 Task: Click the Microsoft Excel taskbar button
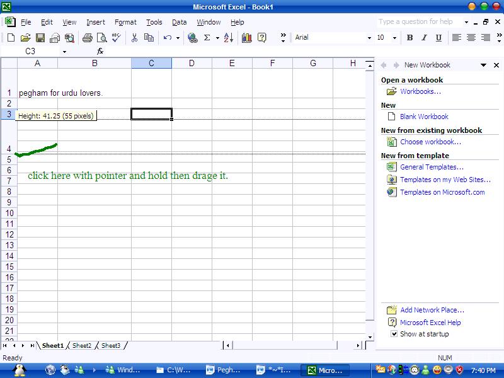pos(325,370)
